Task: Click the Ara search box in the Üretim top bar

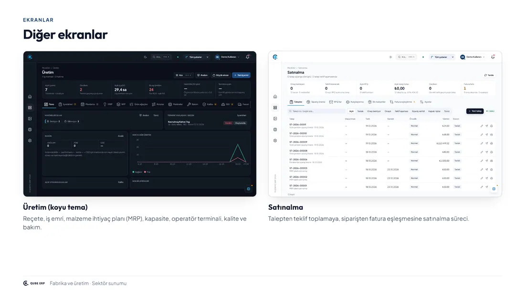Action: [x=161, y=57]
